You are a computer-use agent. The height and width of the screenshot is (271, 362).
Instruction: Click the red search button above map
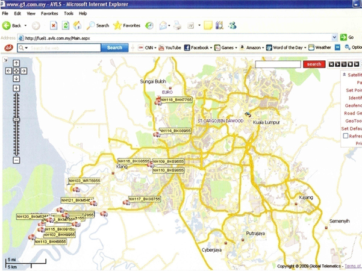pos(313,64)
